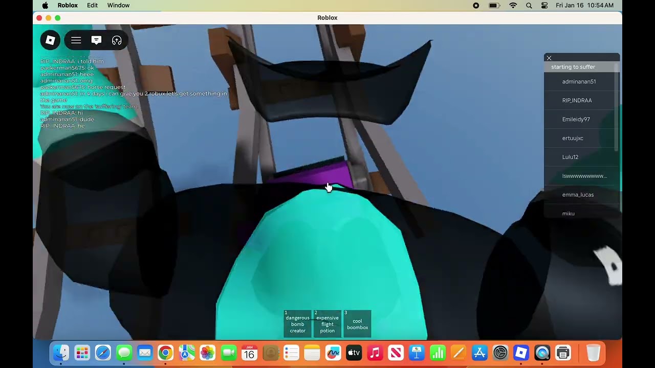The image size is (655, 368).
Task: Open the Apple menu
Action: coord(45,6)
